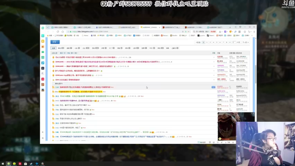
Task: Click the 返回 back button in pagination
Action: click(x=198, y=42)
